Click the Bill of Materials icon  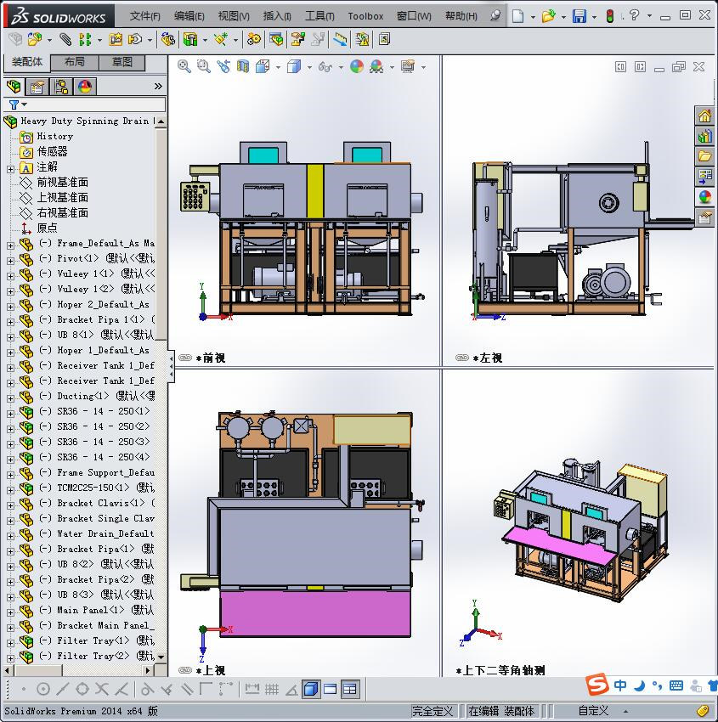click(276, 40)
